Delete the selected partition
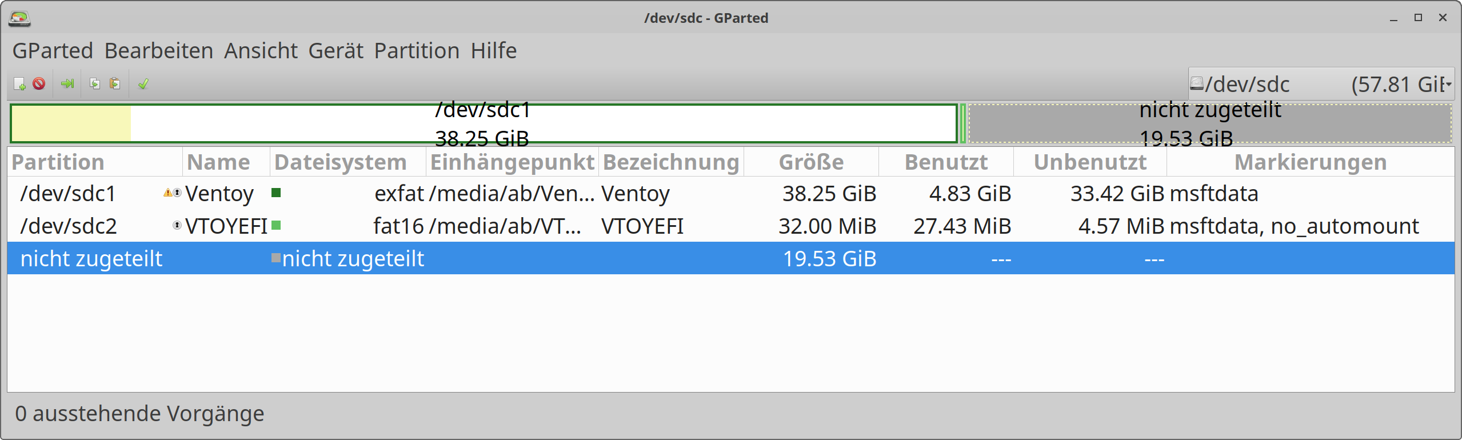The height and width of the screenshot is (440, 1462). pos(38,83)
